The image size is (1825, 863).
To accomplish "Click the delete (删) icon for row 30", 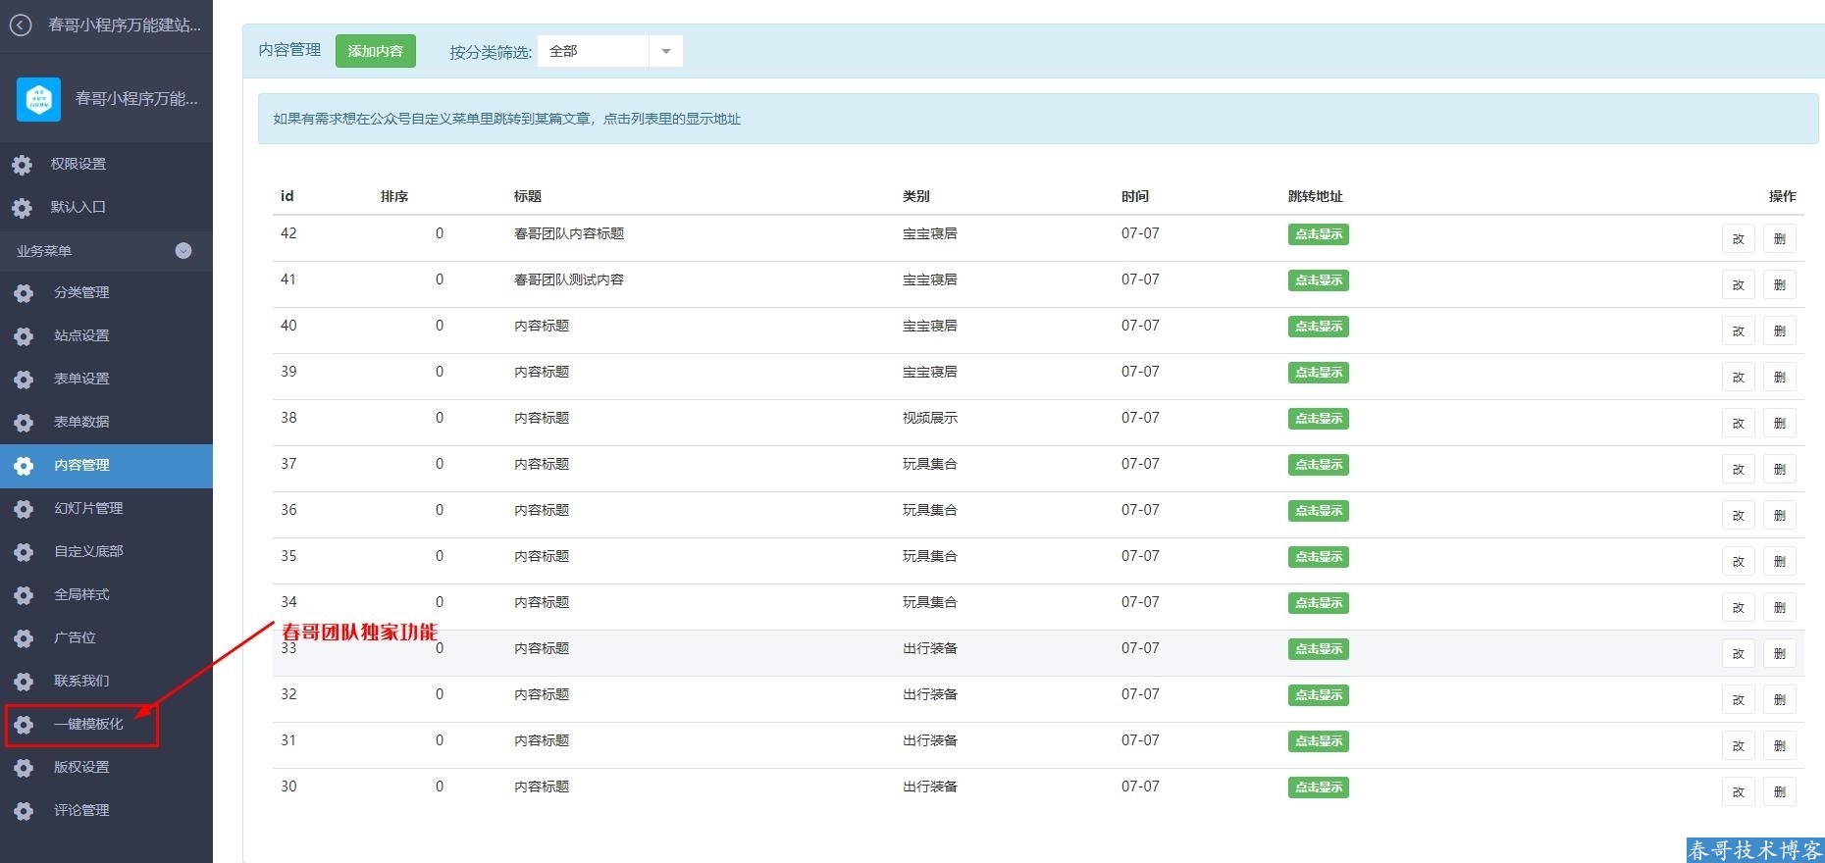I will pyautogui.click(x=1779, y=792).
